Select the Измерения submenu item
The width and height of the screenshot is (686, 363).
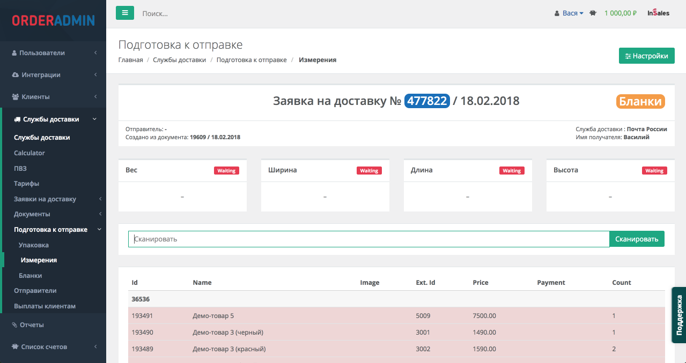click(39, 260)
